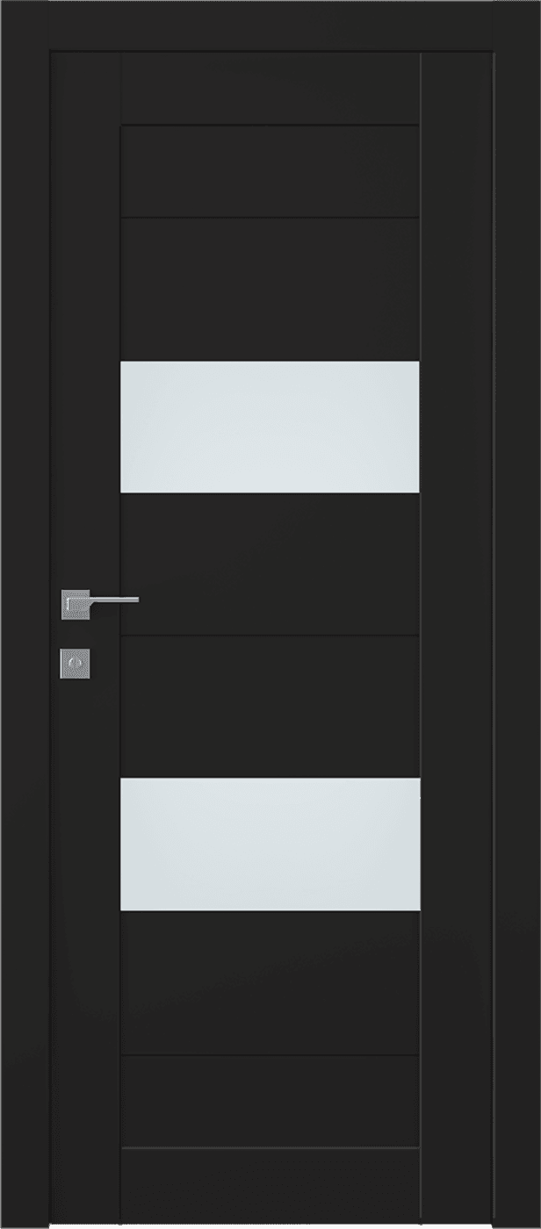Select the lower frosted glass panel
Image resolution: width=541 pixels, height=1229 pixels.
(270, 844)
